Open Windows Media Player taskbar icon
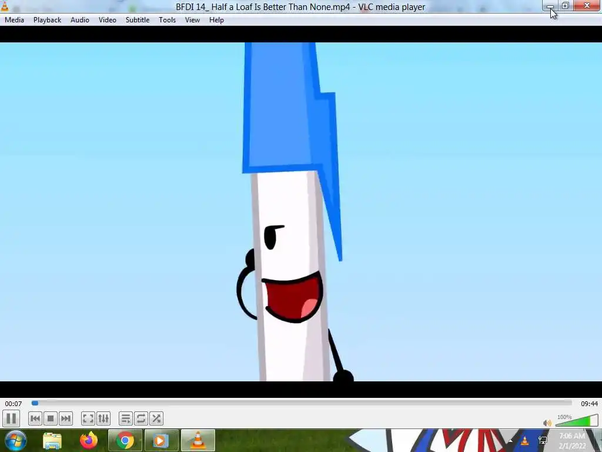 pos(161,441)
